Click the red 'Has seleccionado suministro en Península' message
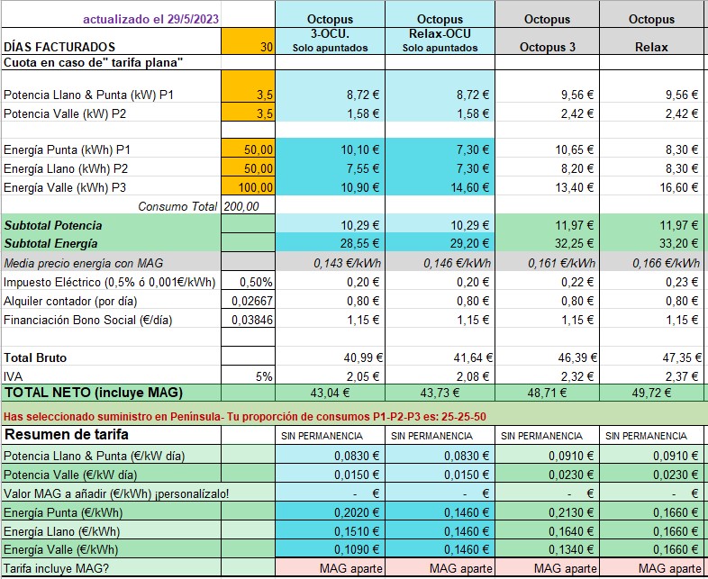The height and width of the screenshot is (579, 708). pyautogui.click(x=245, y=416)
